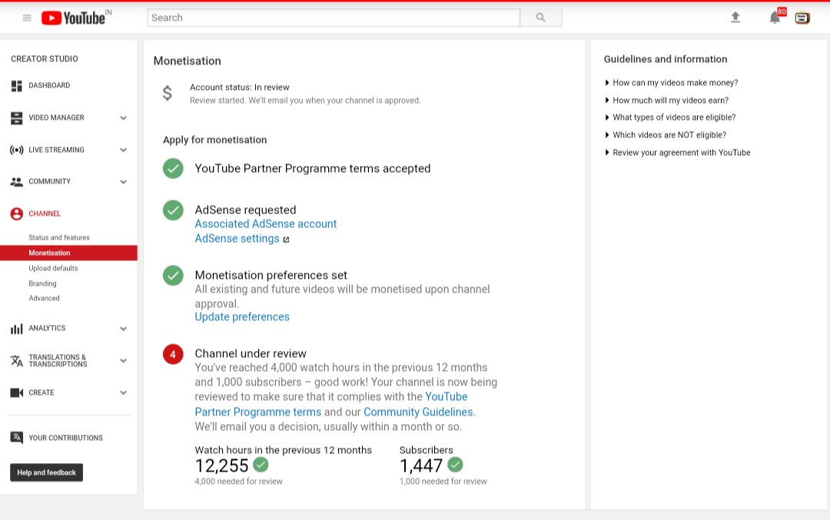This screenshot has height=520, width=830.
Task: Click checkmark beside Monetisation preferences set
Action: [x=173, y=275]
